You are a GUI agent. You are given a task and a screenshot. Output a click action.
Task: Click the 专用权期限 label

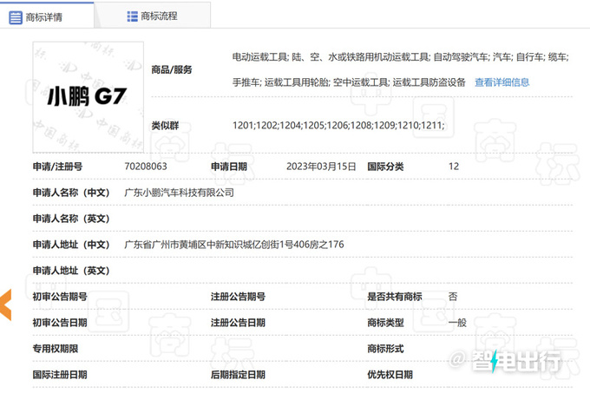55,348
